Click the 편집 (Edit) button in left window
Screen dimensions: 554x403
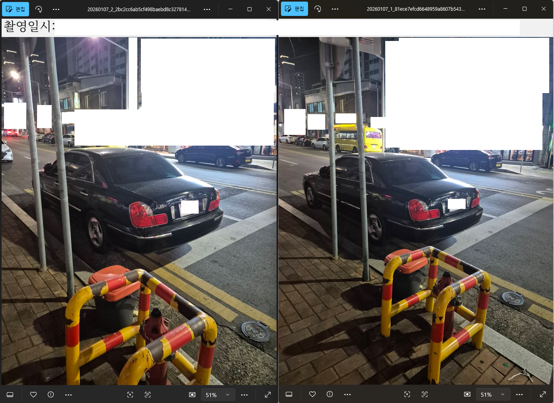tap(16, 9)
